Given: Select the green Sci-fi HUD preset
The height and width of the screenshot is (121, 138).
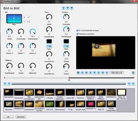Looking at the screenshot, I should (x=50, y=104).
